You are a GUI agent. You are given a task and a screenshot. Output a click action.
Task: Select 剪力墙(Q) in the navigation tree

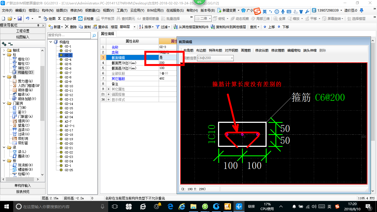click(x=23, y=81)
